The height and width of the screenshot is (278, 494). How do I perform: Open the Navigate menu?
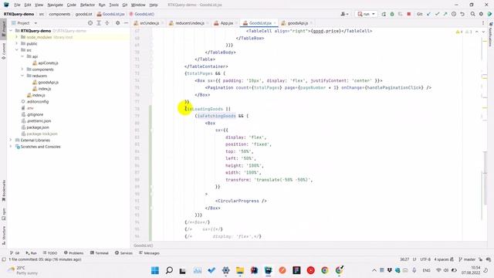[x=55, y=5]
